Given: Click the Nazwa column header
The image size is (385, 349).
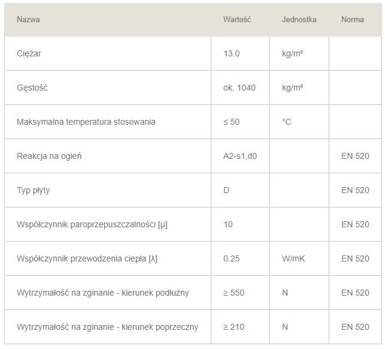Looking at the screenshot, I should (x=28, y=19).
